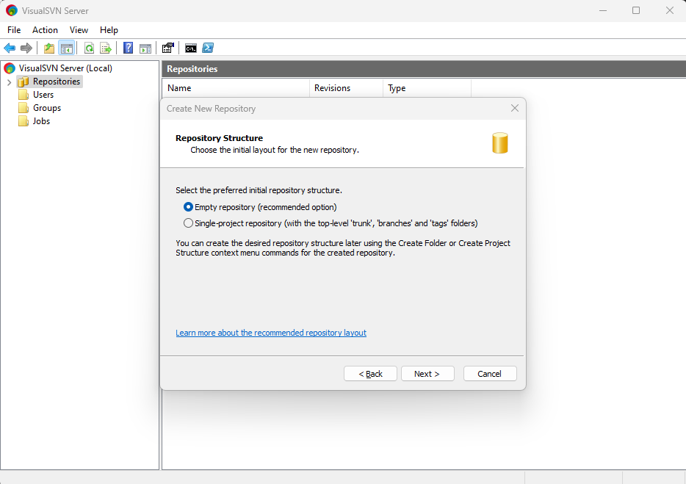Select the Users folder in tree
The height and width of the screenshot is (484, 686).
click(x=43, y=95)
